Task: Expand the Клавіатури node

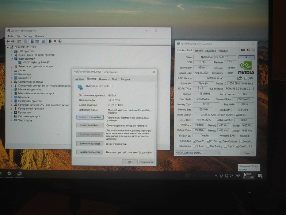Action: coord(12,74)
